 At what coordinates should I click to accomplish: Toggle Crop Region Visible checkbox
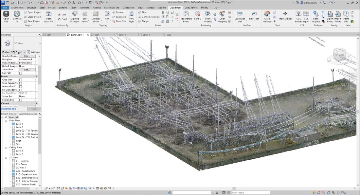(x=20, y=83)
